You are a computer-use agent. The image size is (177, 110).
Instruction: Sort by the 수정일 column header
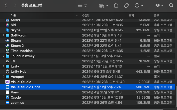pos(86,16)
